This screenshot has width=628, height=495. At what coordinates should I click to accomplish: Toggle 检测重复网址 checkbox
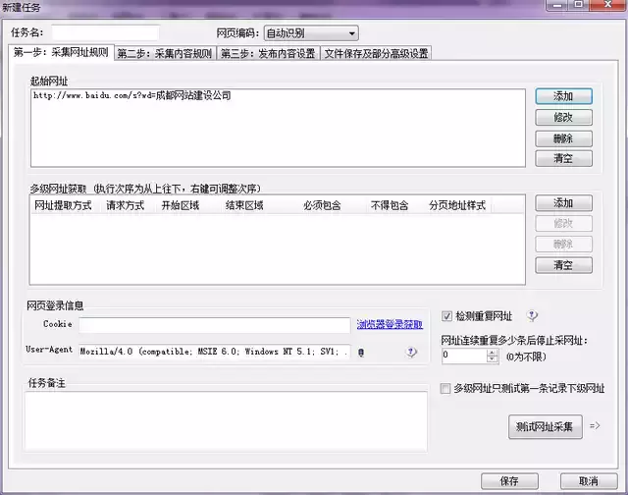(447, 316)
